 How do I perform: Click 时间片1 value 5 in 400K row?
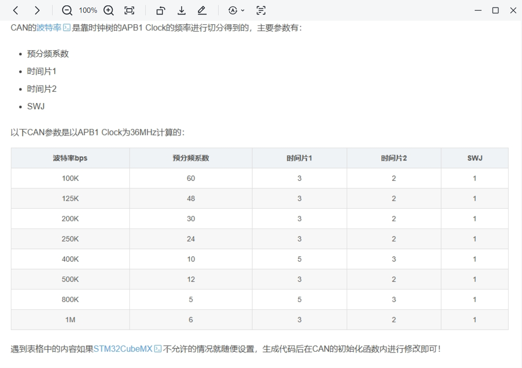299,259
